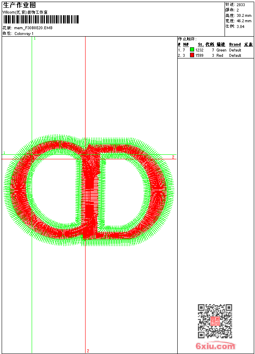This screenshot has width=255, height=354.
Task: Click the green color swatch in row 1
Action: click(192, 49)
